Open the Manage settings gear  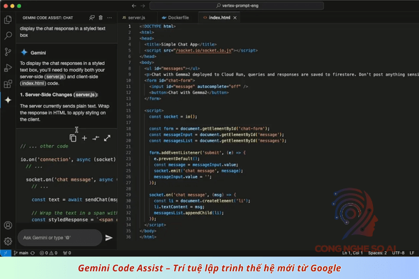pos(8,241)
